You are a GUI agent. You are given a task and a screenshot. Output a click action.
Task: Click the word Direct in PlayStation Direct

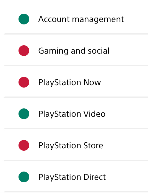tap(95, 177)
